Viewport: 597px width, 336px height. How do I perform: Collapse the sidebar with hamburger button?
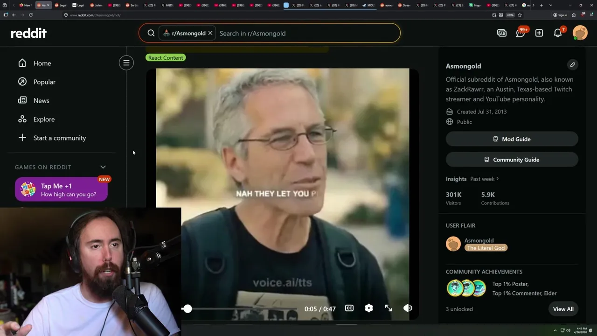pyautogui.click(x=126, y=63)
